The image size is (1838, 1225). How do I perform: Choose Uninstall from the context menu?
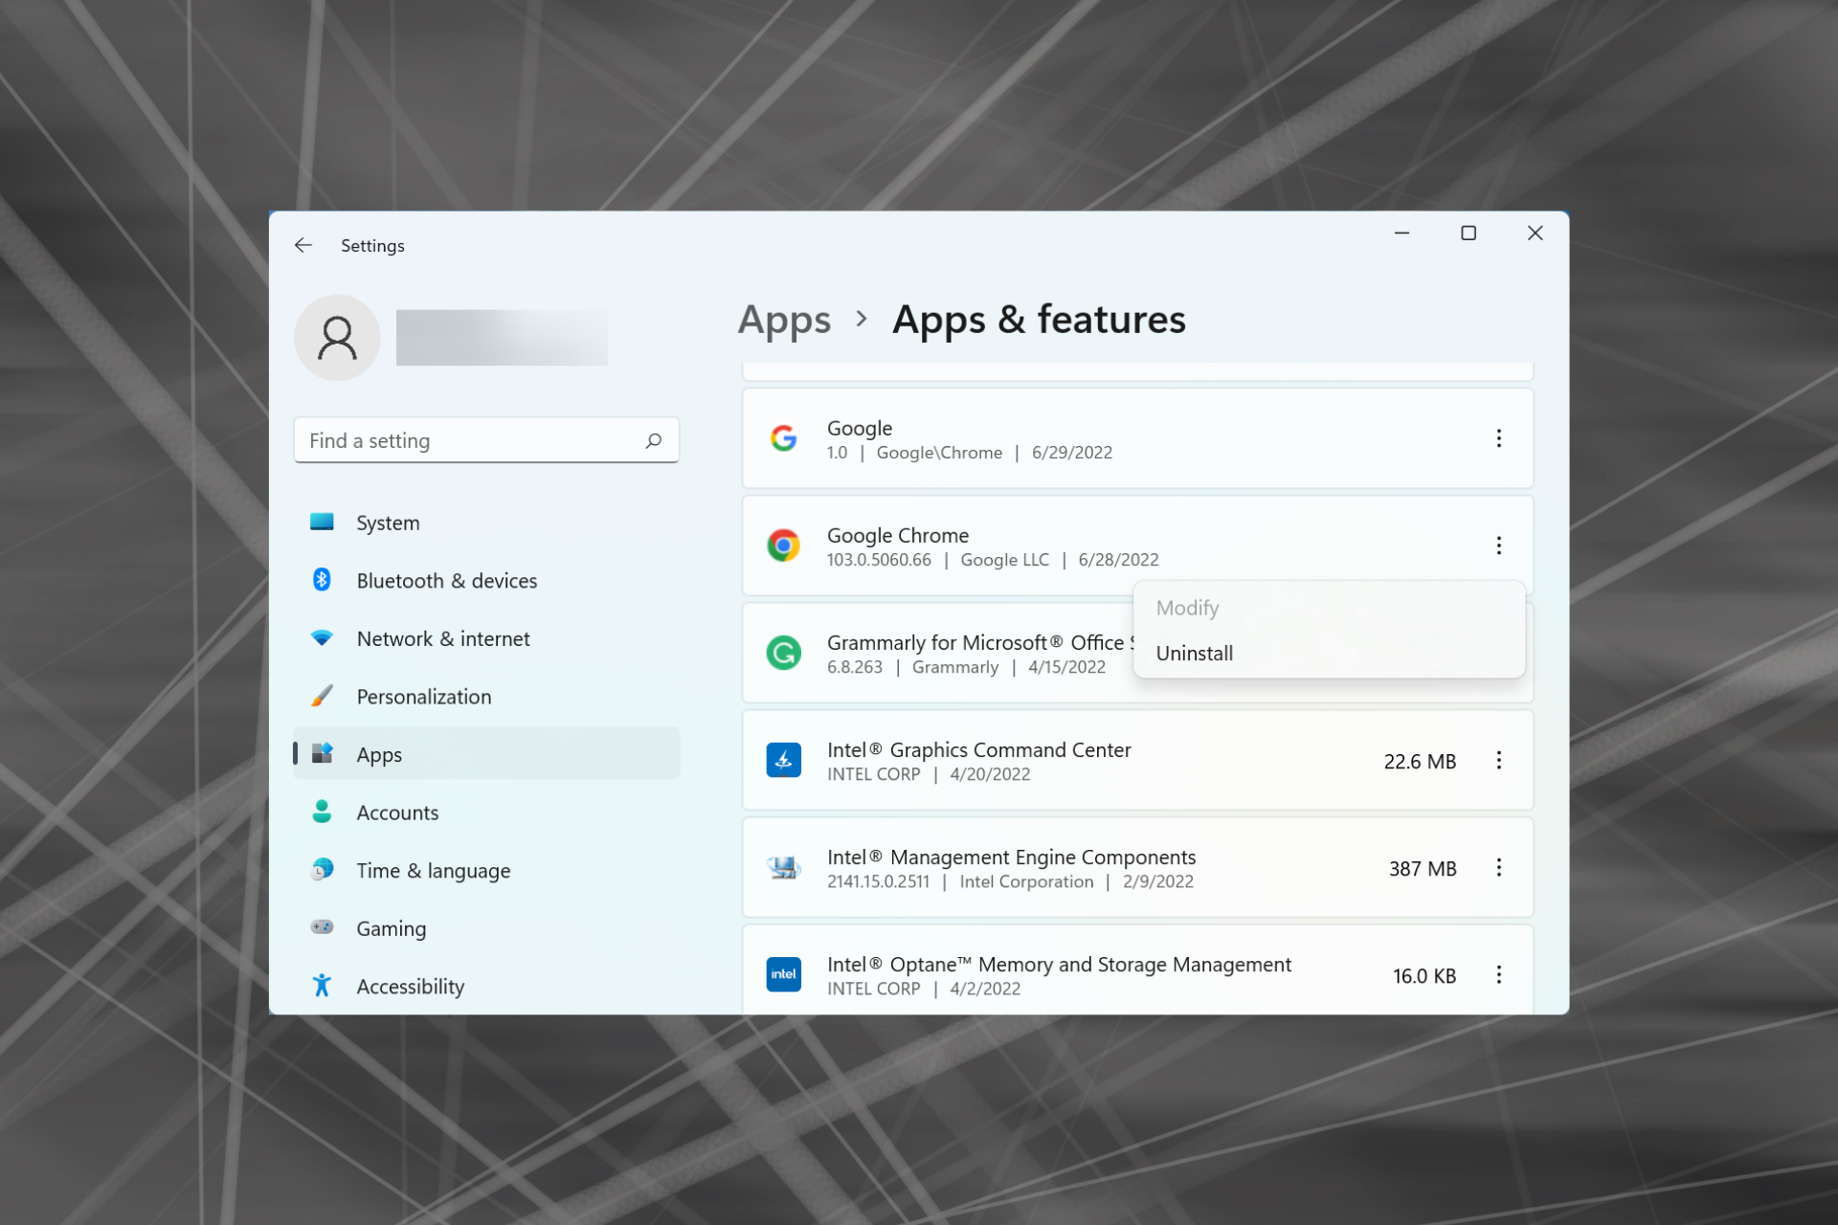click(x=1329, y=653)
